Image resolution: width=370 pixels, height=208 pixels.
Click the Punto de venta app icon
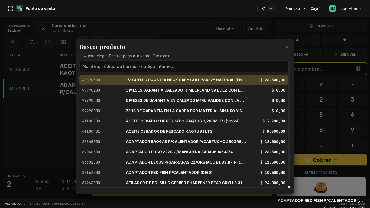coord(20,9)
